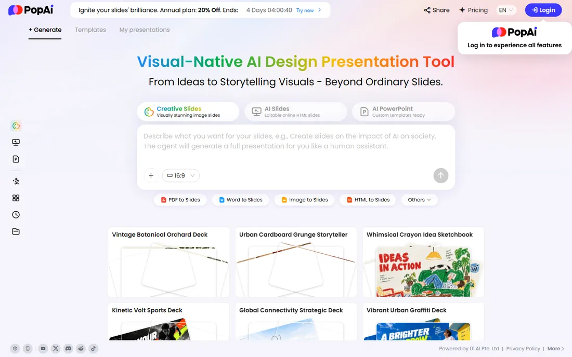Screen dimensions: 572x357
Task: Click the magic wand sparkle sidebar icon
Action: [x=16, y=181]
